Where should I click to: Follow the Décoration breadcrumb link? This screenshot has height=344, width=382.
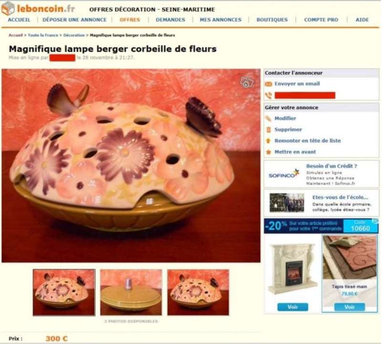74,35
